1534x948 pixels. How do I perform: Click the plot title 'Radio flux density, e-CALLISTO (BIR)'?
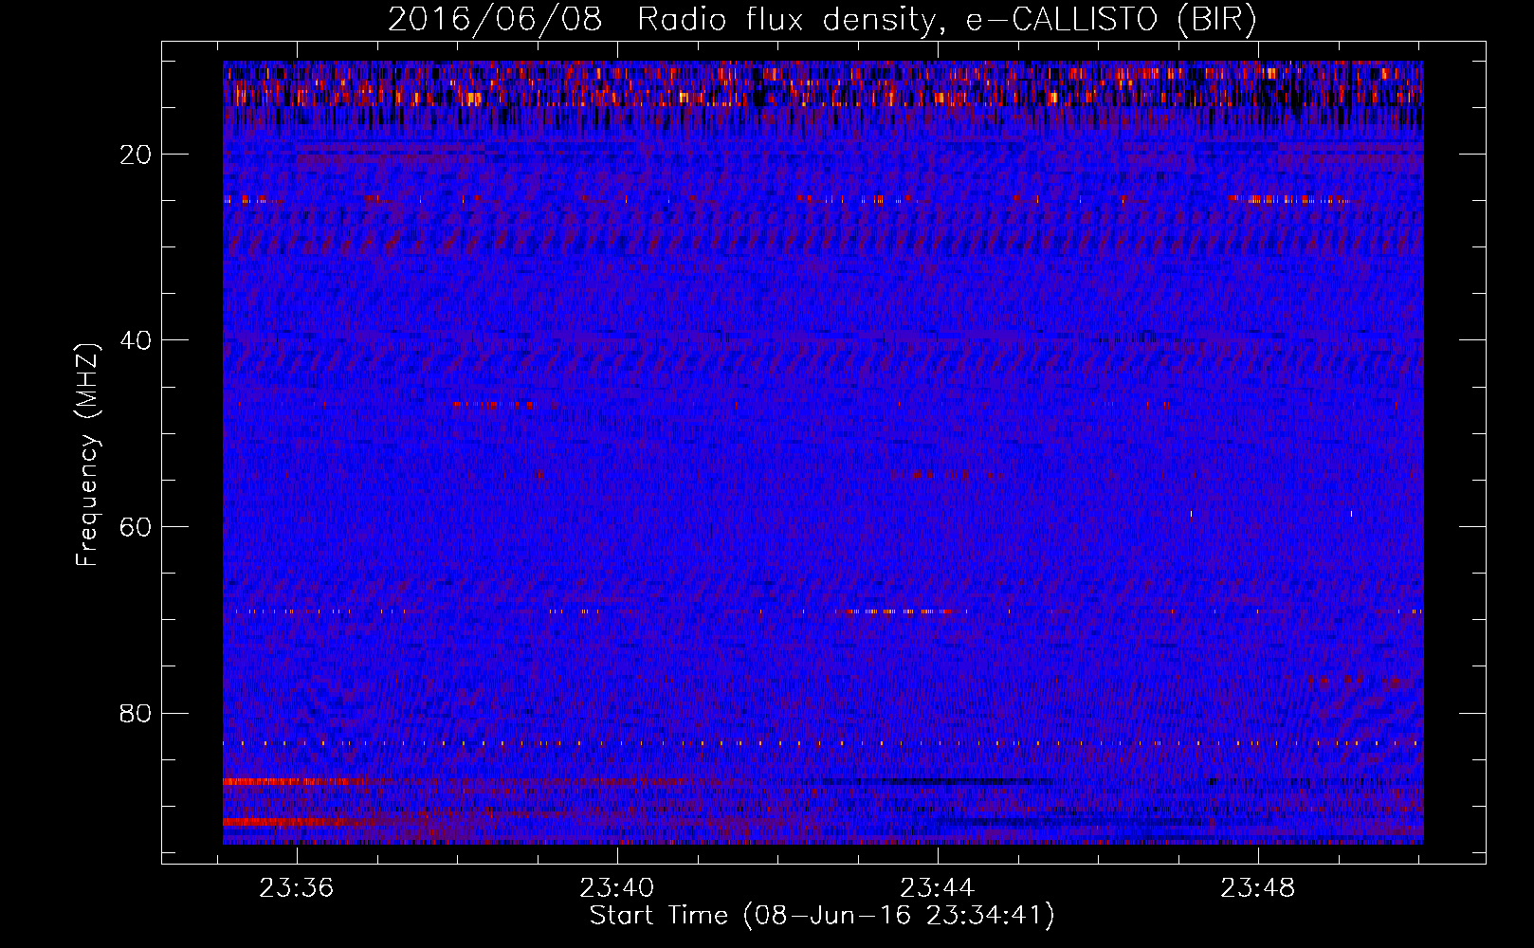point(947,19)
